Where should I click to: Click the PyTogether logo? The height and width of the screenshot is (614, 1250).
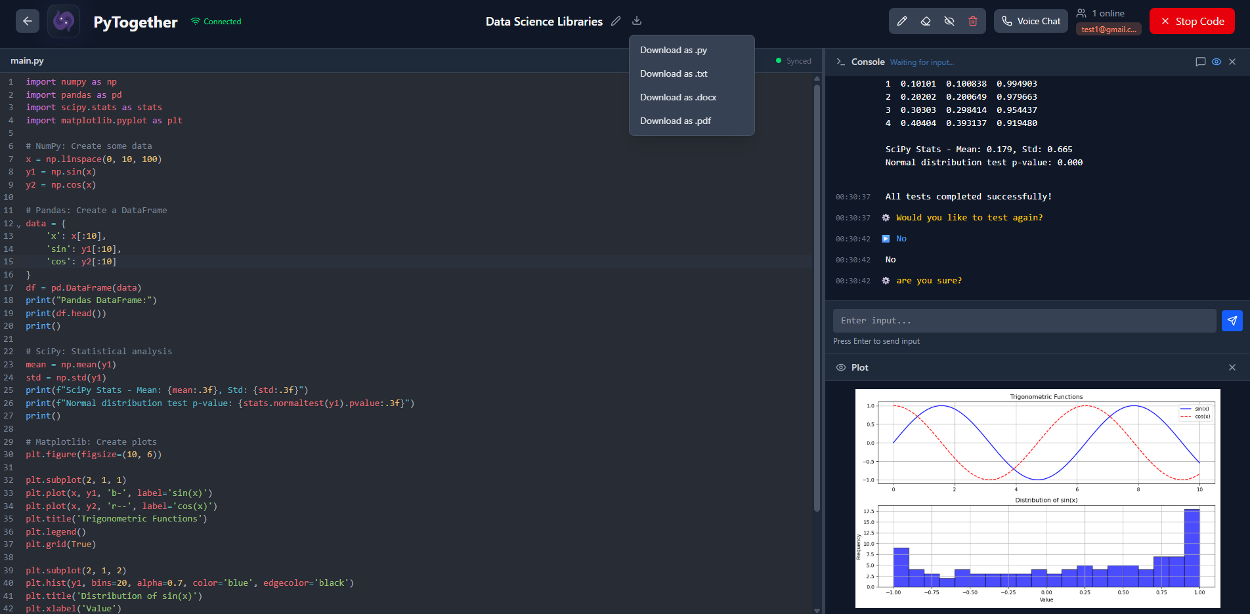click(63, 20)
